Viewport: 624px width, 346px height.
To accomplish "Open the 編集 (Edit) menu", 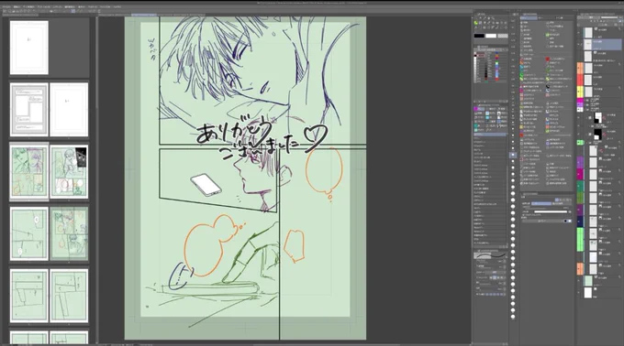I will (x=17, y=6).
